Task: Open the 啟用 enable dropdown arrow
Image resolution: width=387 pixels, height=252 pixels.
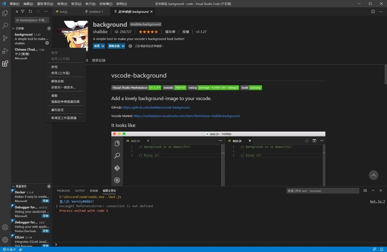Action: (103, 46)
